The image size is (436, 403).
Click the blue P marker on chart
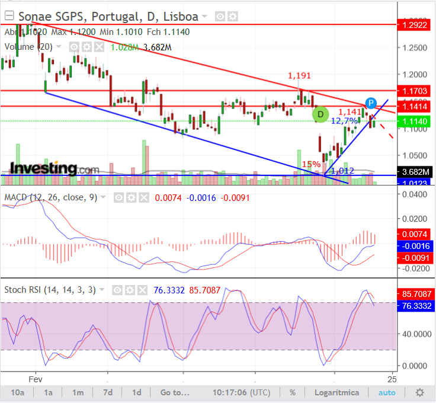(371, 103)
